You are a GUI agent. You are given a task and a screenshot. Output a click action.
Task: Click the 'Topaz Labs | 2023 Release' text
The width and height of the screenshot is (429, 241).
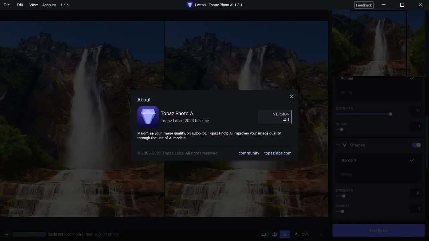coord(185,120)
